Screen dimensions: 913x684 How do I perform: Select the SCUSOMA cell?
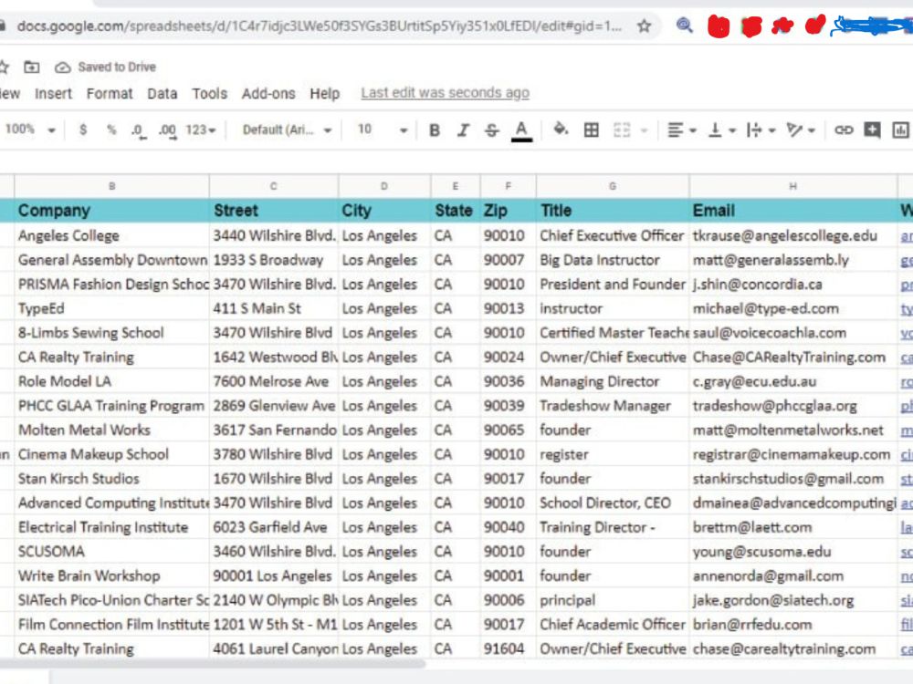[x=111, y=552]
